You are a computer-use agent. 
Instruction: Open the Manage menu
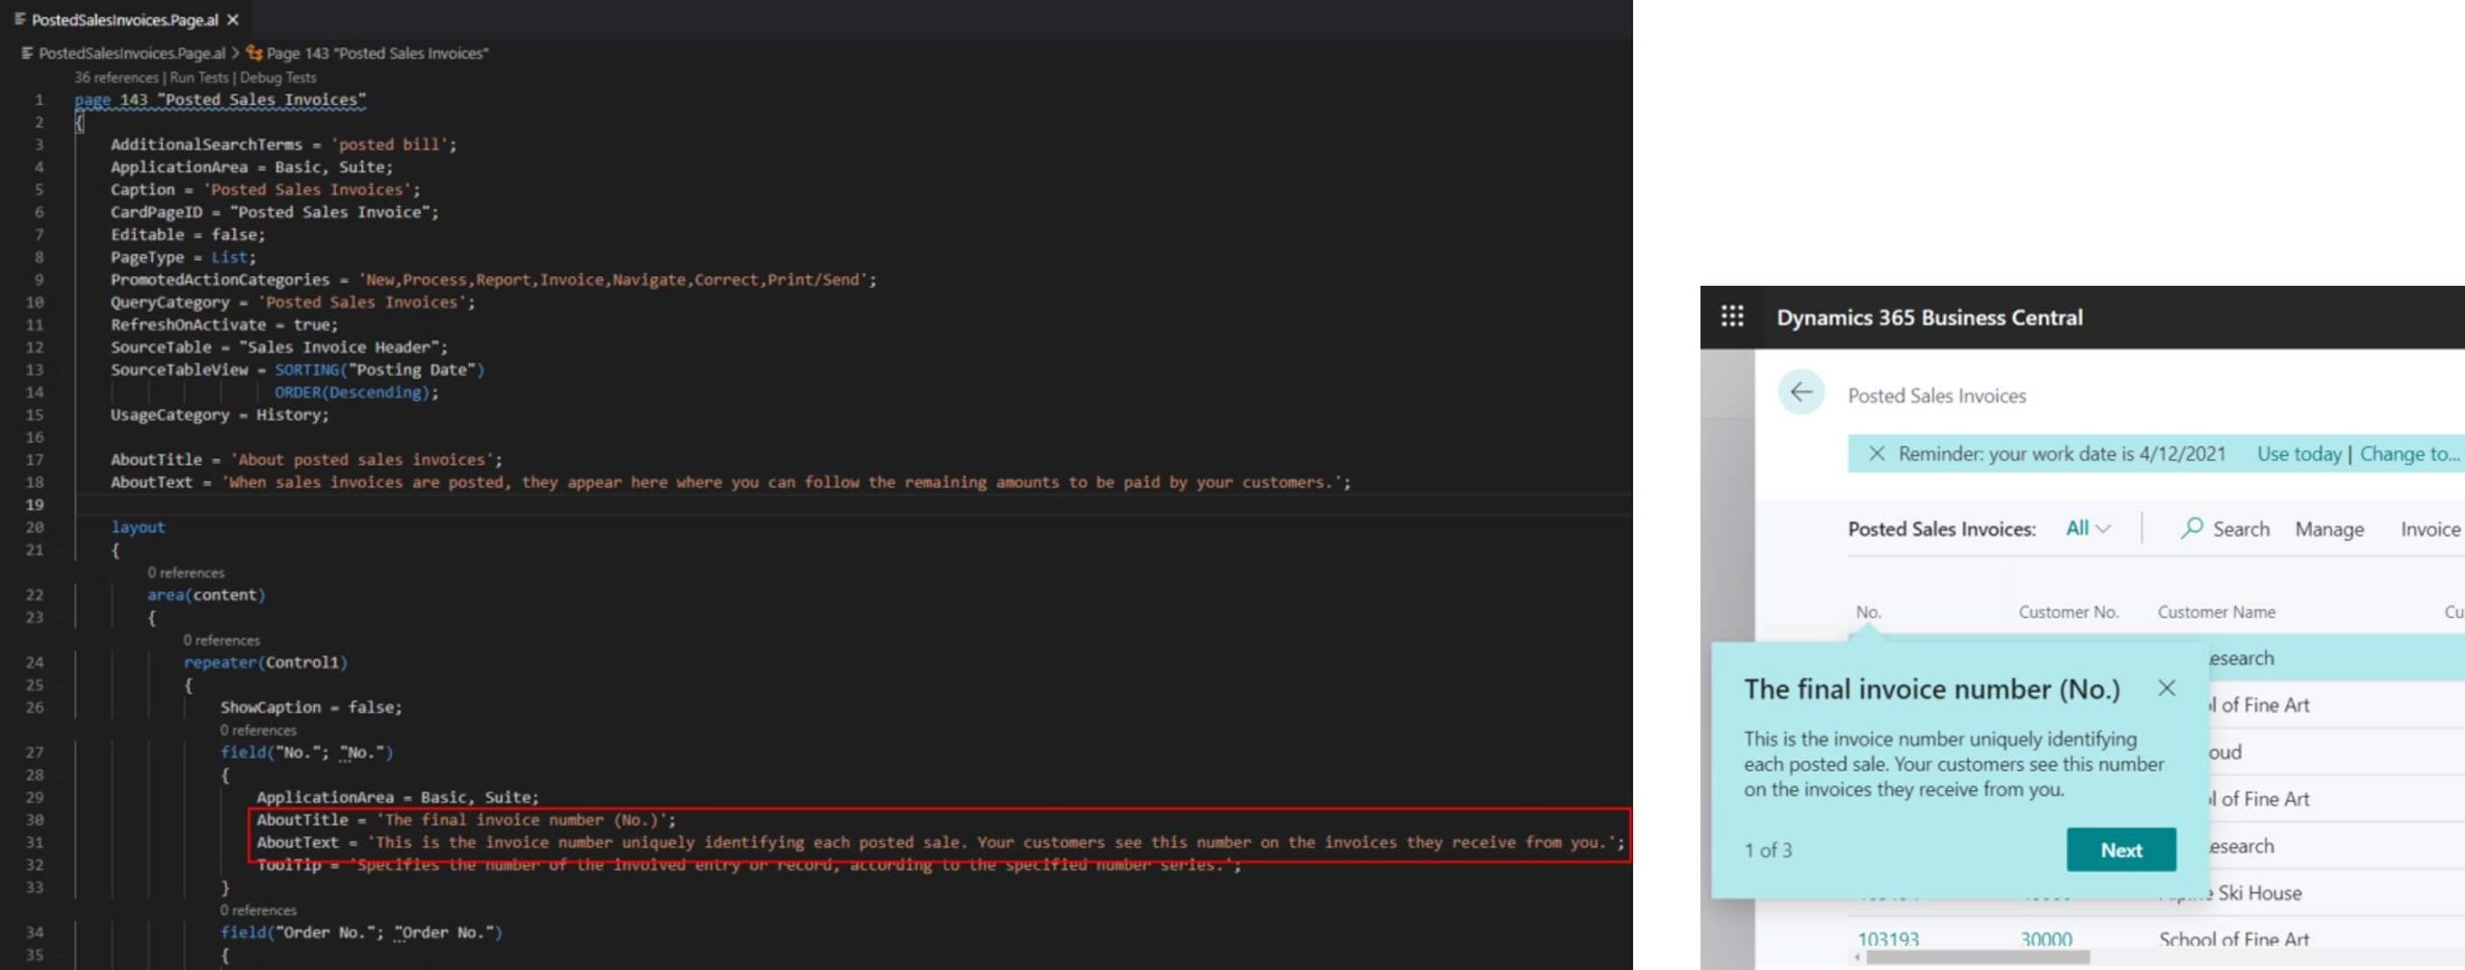click(x=2328, y=529)
